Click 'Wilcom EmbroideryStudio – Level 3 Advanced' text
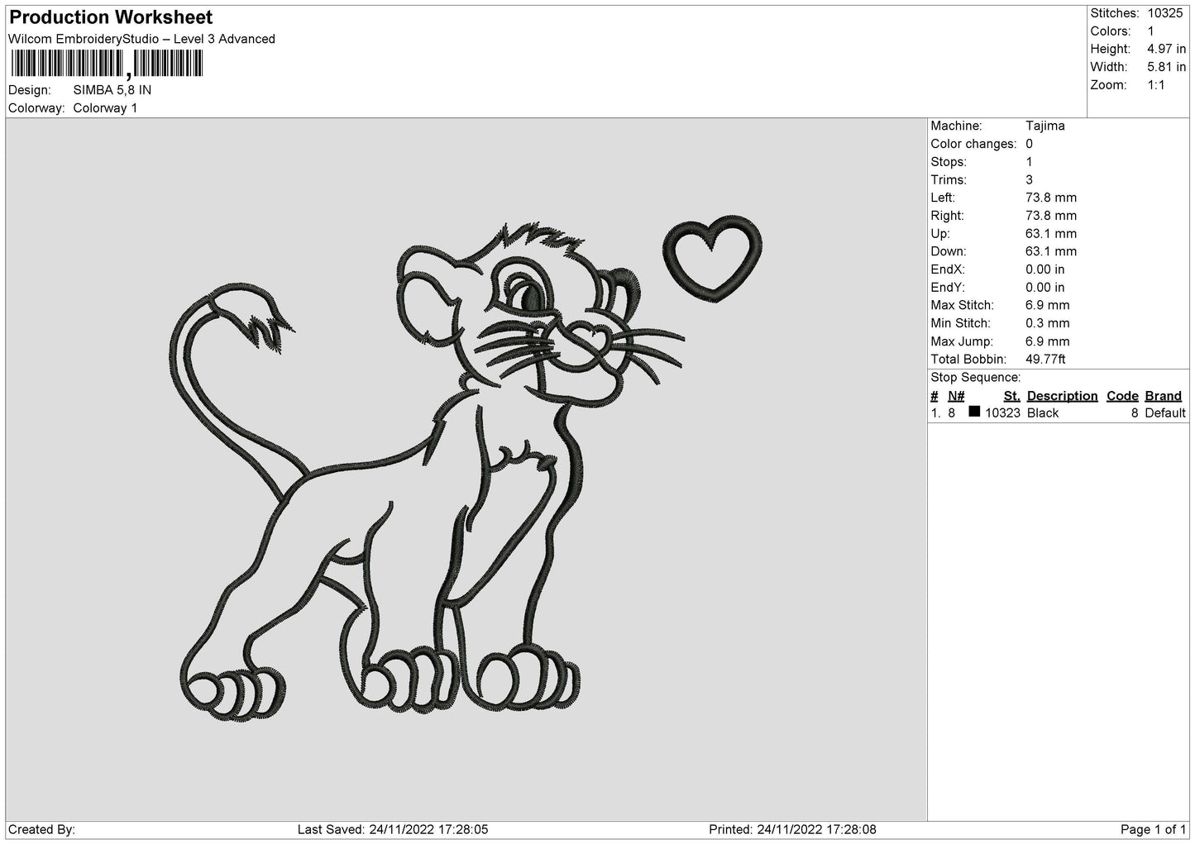 (x=141, y=39)
